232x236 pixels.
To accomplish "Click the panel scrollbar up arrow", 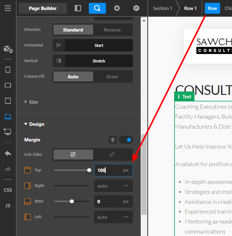I will point(144,21).
